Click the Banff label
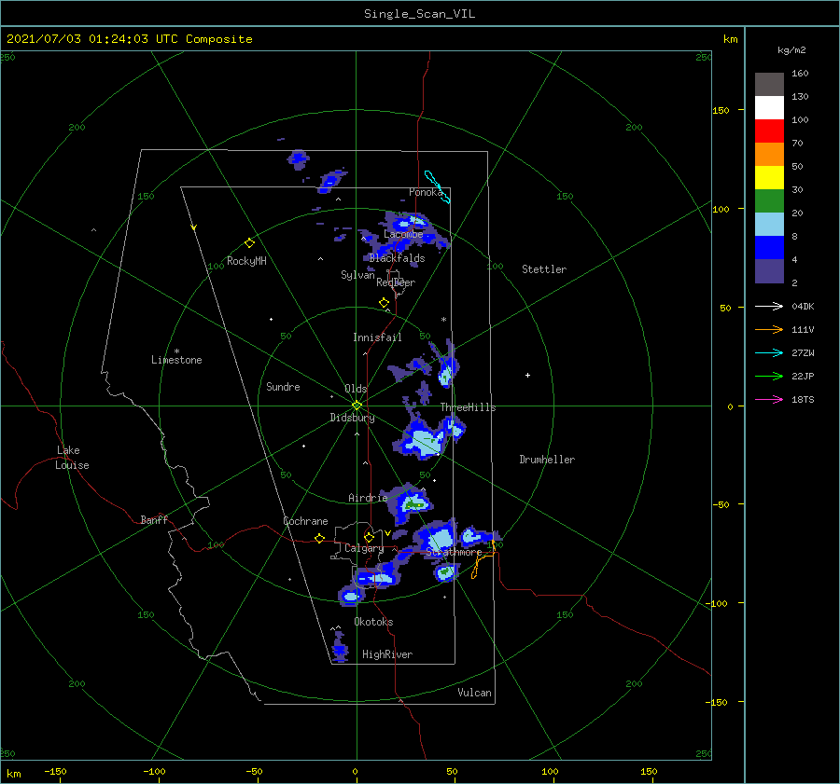840x784 pixels. pyautogui.click(x=154, y=520)
